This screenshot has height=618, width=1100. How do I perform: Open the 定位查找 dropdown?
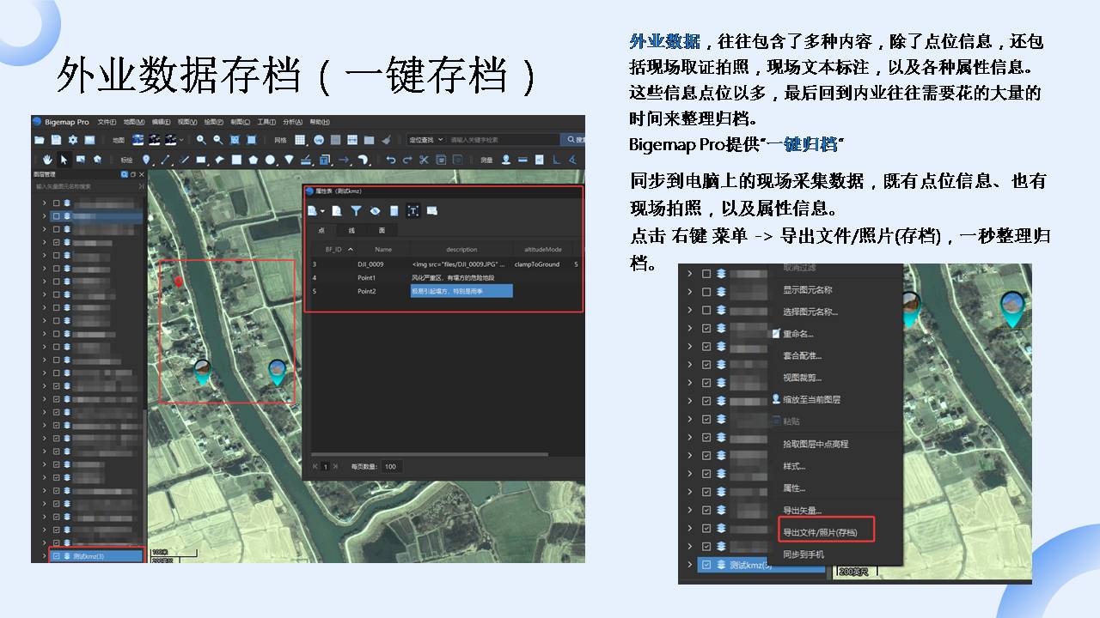(x=427, y=139)
